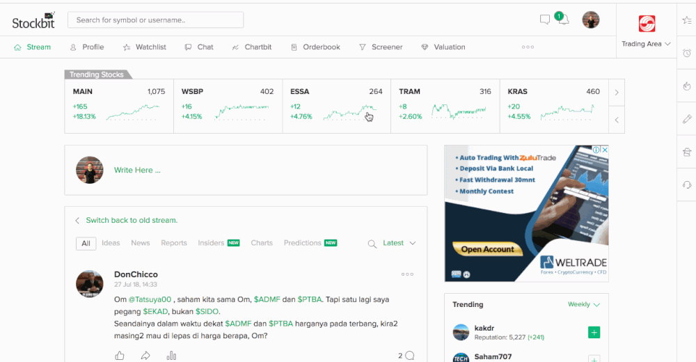Open the Orderbook tab

[x=315, y=47]
